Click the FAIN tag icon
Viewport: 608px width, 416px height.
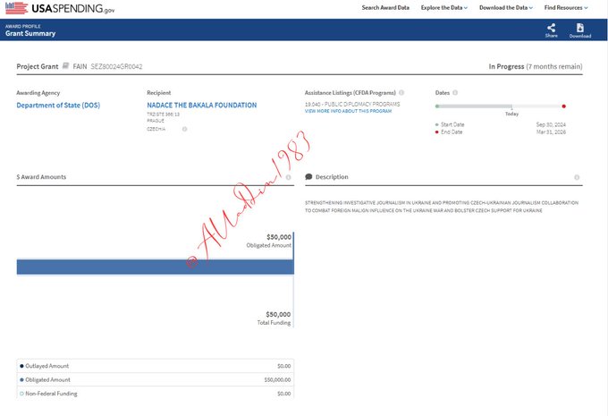65,66
